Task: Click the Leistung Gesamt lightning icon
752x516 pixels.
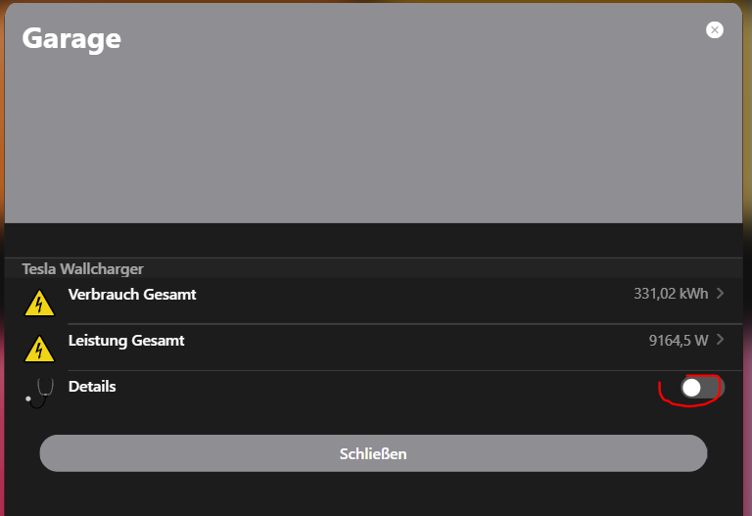Action: pos(39,349)
